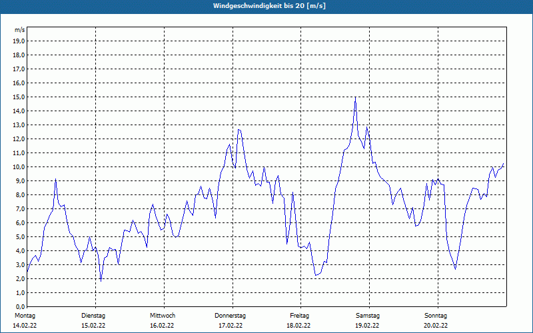Image resolution: width=533 pixels, height=333 pixels.
Task: Click the '0,0' y-axis label
Action: 20,307
